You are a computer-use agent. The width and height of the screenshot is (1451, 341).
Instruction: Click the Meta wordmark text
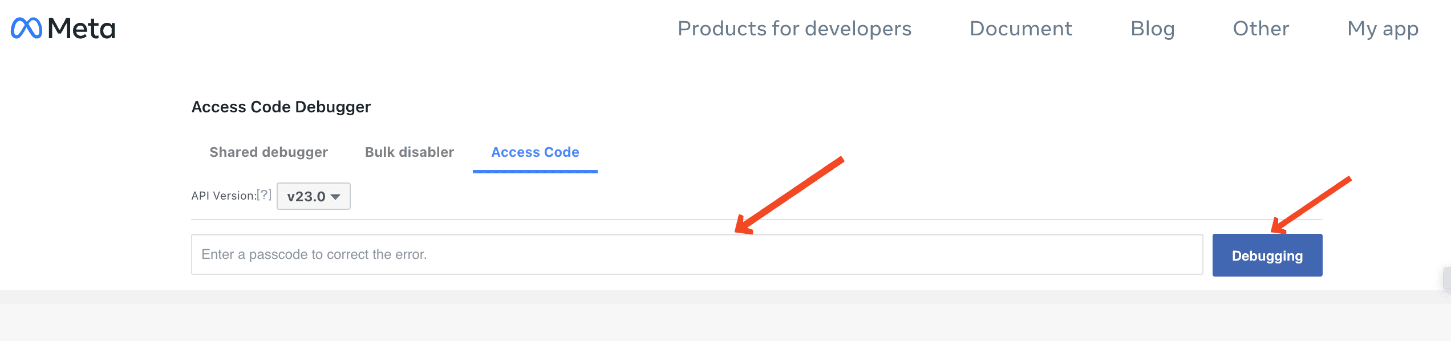(x=82, y=29)
